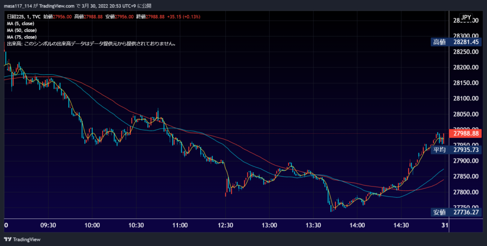Click the 安値 27736.27 price label

click(456, 212)
